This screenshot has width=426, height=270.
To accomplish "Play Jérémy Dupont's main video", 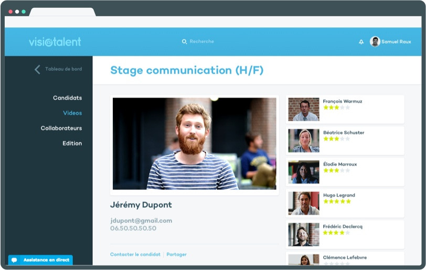I will pyautogui.click(x=194, y=144).
